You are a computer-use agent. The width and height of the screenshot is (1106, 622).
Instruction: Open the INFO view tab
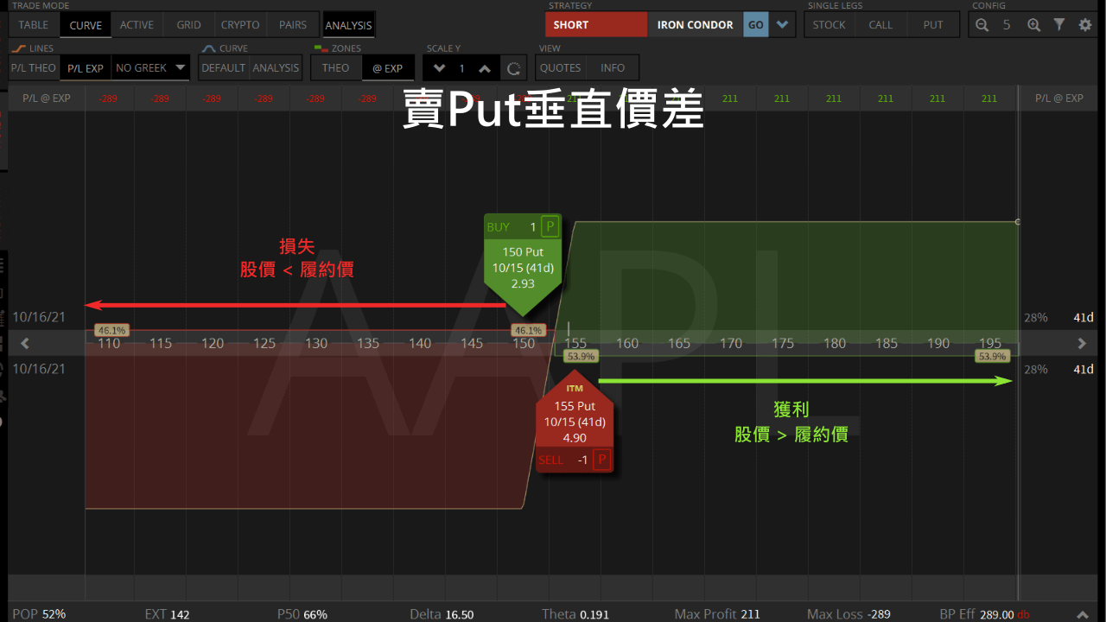(x=613, y=67)
